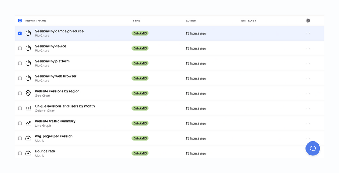339x173 pixels.
Task: Click Dynamic badge for Sessions by device
Action: [140, 48]
